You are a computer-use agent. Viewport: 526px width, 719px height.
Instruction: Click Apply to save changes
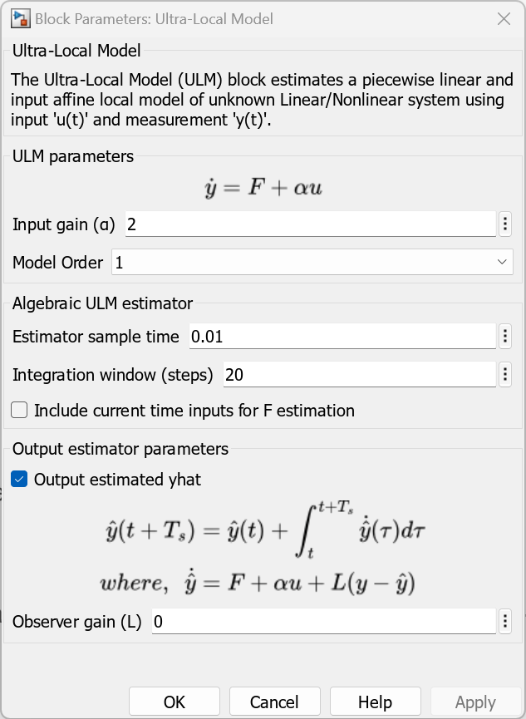[475, 701]
